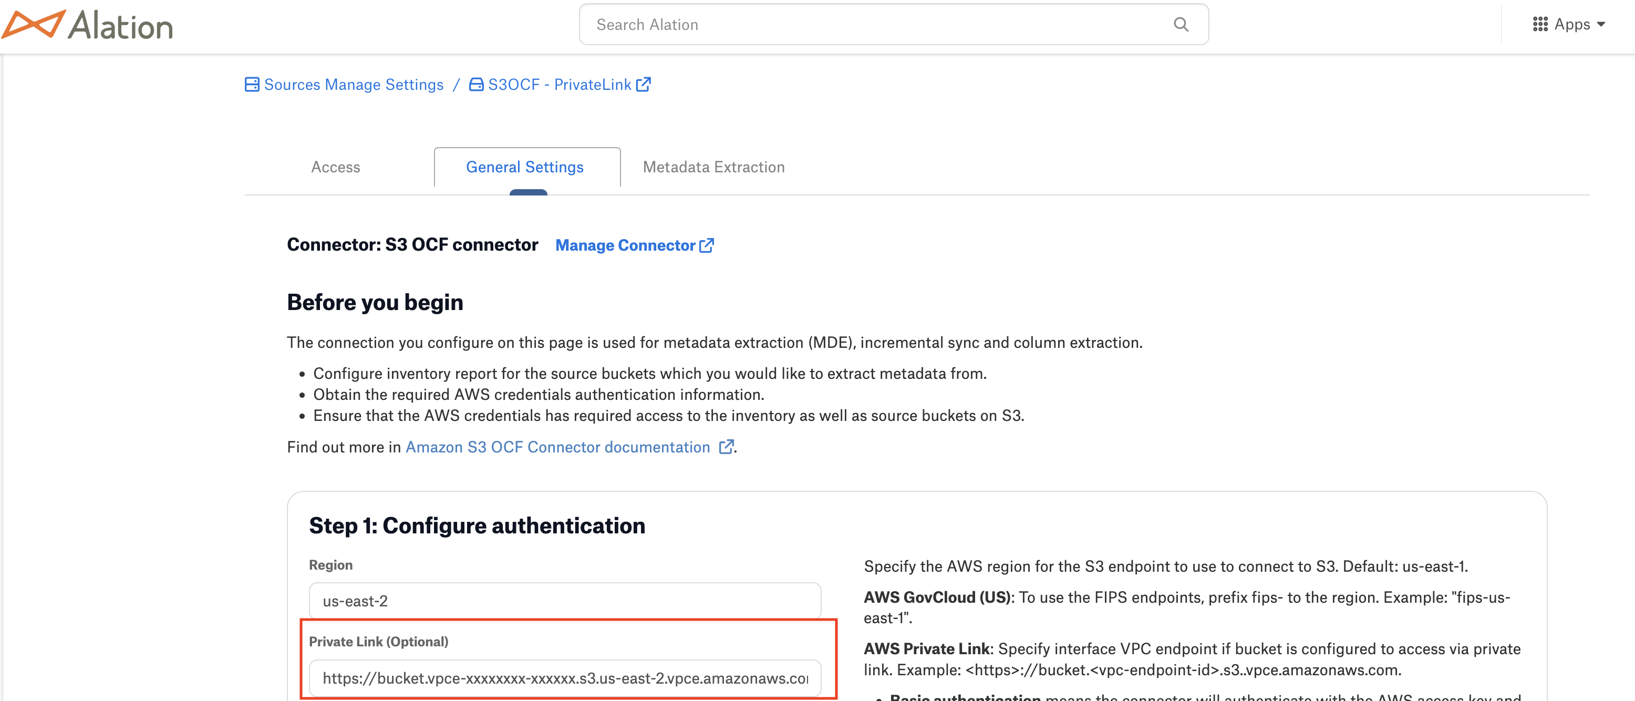Click the Alation logo
The image size is (1635, 701).
(87, 25)
